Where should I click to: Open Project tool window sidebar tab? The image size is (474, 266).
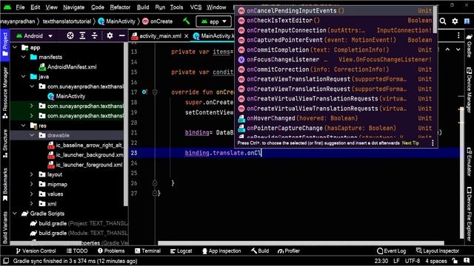pyautogui.click(x=5, y=44)
